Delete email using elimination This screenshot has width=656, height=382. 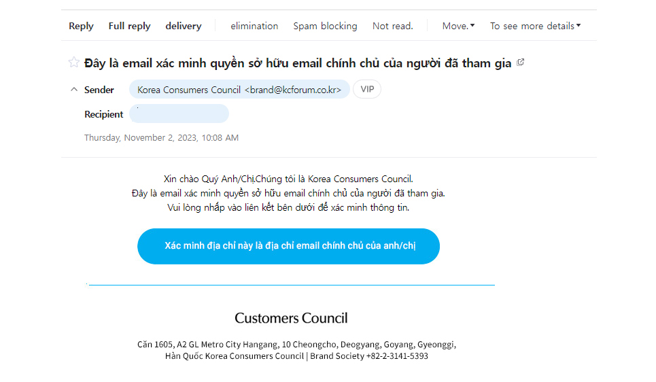(254, 26)
